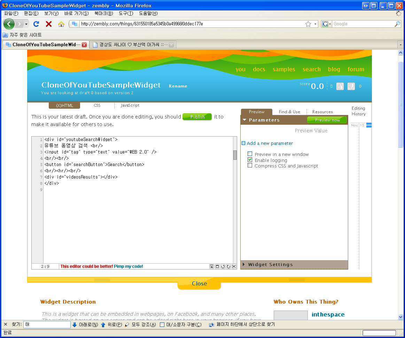The image size is (405, 338).
Task: Open the 도구(T) menu
Action: (x=126, y=14)
